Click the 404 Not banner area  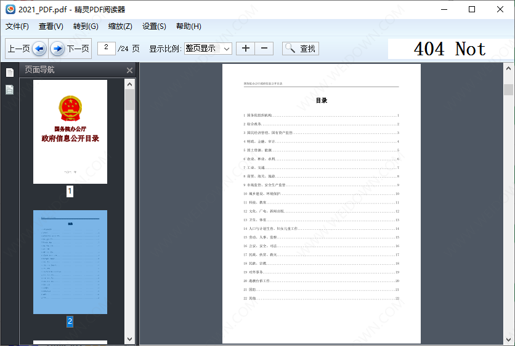449,49
